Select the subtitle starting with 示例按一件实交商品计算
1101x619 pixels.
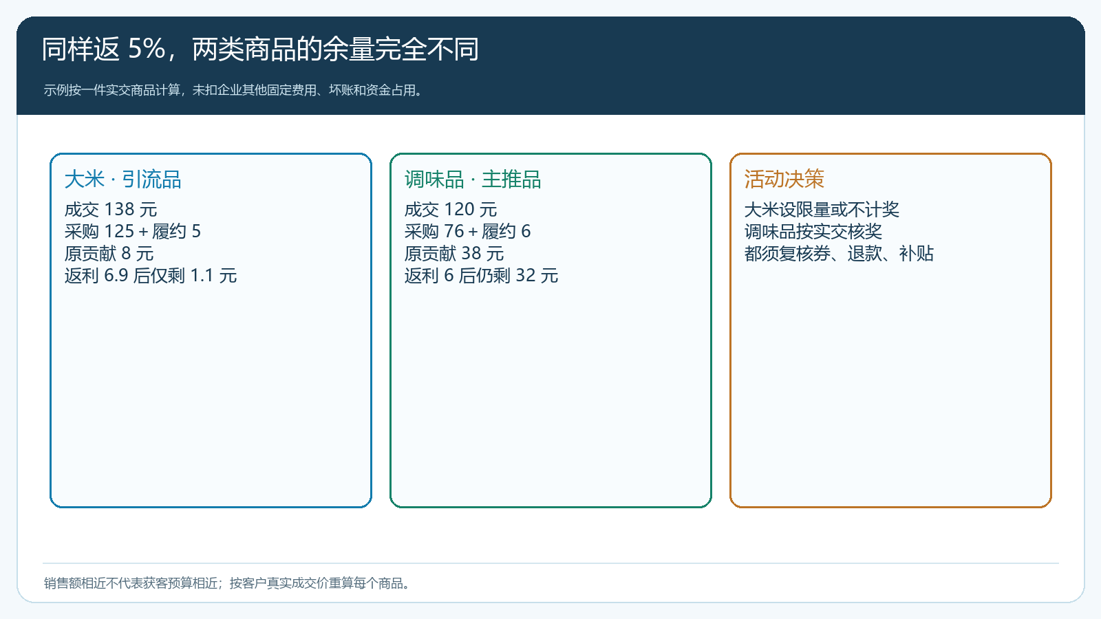point(234,90)
